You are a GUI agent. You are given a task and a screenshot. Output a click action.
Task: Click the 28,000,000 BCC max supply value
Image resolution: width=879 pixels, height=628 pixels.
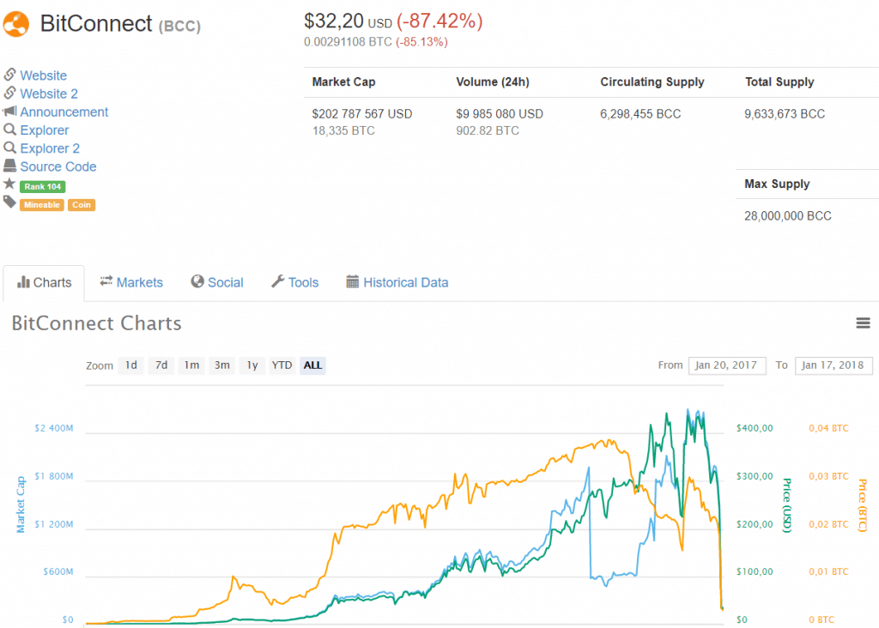pyautogui.click(x=788, y=216)
